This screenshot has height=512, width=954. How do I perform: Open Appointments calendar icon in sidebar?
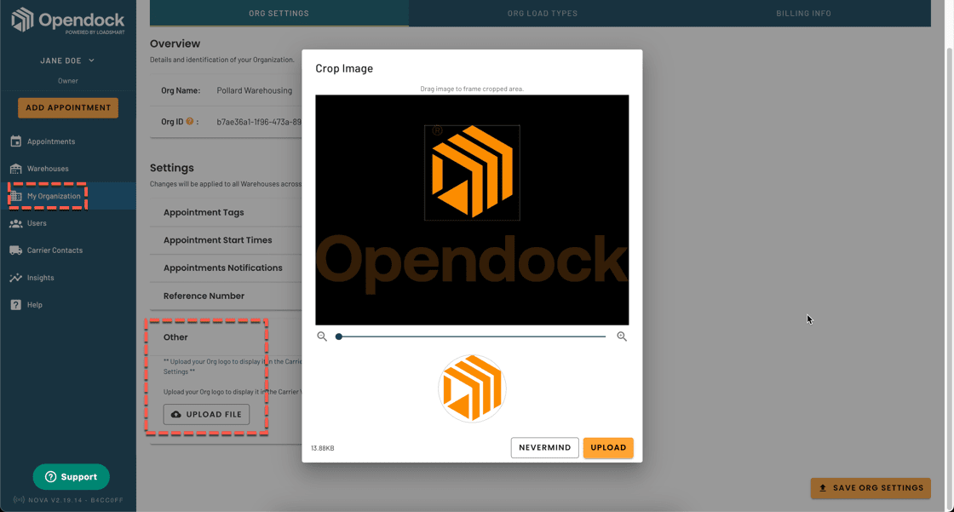16,141
